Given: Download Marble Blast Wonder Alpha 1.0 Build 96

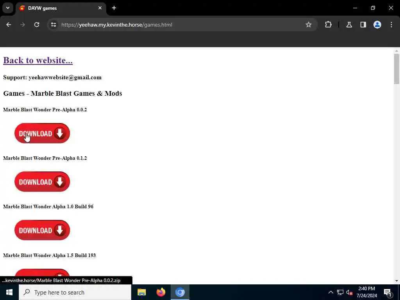Looking at the screenshot, I should 42,230.
